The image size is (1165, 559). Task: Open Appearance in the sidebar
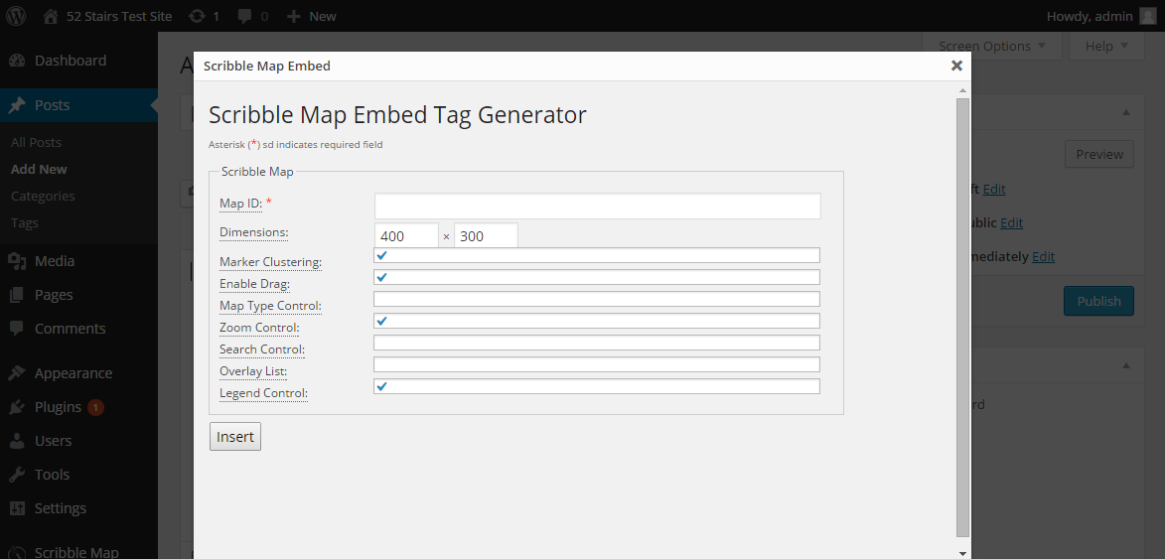point(73,373)
